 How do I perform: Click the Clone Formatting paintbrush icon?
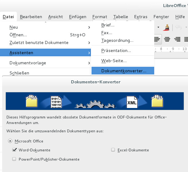(x=167, y=27)
